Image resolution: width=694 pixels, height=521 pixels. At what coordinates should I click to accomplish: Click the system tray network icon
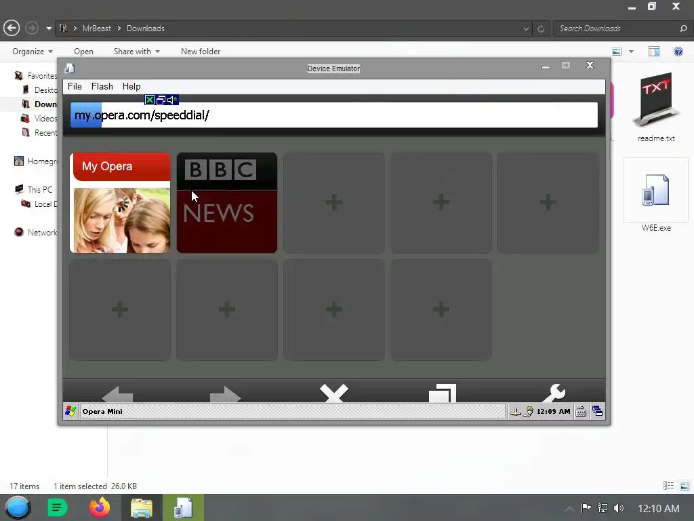tap(603, 508)
